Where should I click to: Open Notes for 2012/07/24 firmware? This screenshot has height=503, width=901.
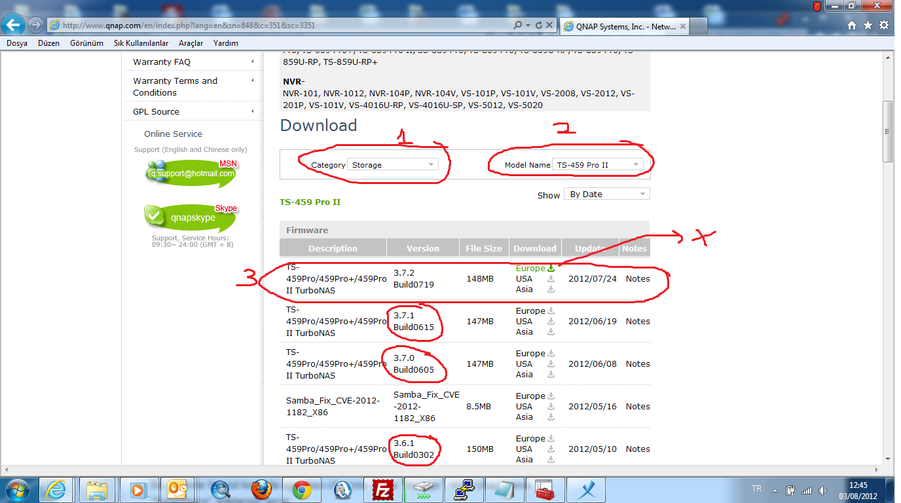click(638, 279)
